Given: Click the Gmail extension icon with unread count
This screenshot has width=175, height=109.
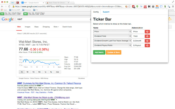Looking at the screenshot, I should point(145,7).
